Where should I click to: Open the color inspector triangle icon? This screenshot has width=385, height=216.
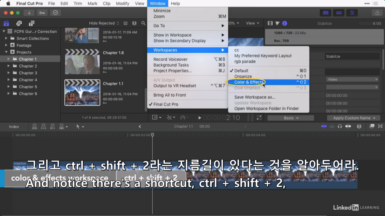click(x=277, y=23)
